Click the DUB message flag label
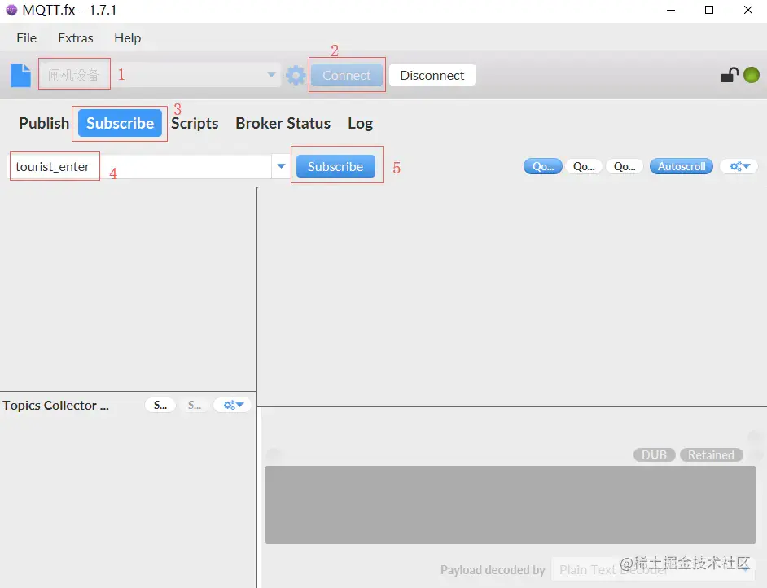Image resolution: width=767 pixels, height=588 pixels. [654, 455]
